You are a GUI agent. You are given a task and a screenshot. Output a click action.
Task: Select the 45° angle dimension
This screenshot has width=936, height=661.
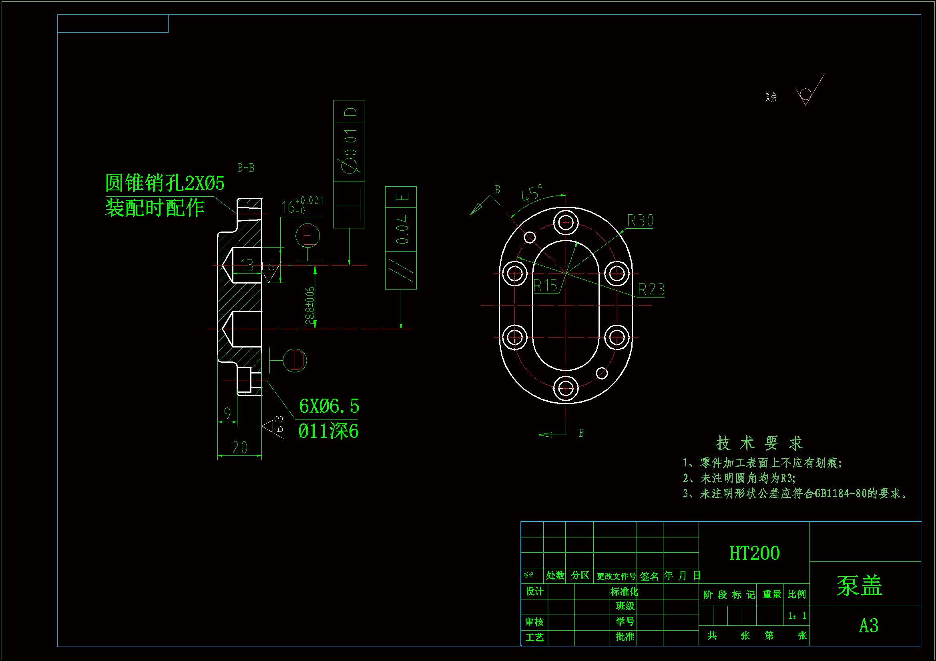pyautogui.click(x=532, y=193)
